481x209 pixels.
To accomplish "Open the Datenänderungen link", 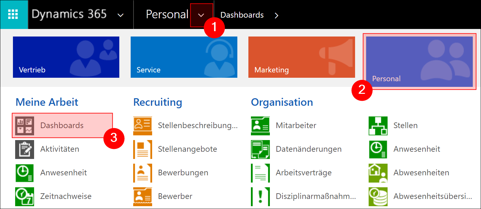I will click(309, 149).
